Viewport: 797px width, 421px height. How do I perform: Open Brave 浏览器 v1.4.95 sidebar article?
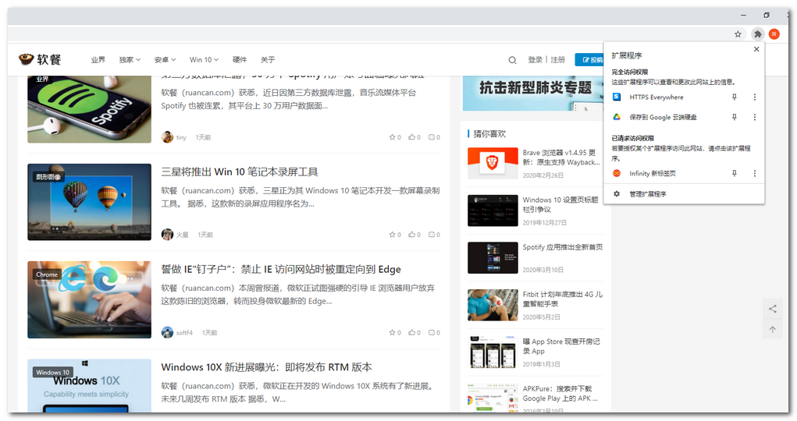[561, 157]
